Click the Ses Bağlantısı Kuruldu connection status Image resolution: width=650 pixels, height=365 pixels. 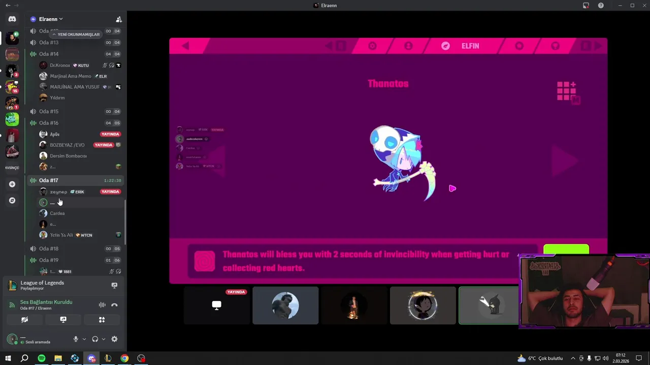coord(46,302)
